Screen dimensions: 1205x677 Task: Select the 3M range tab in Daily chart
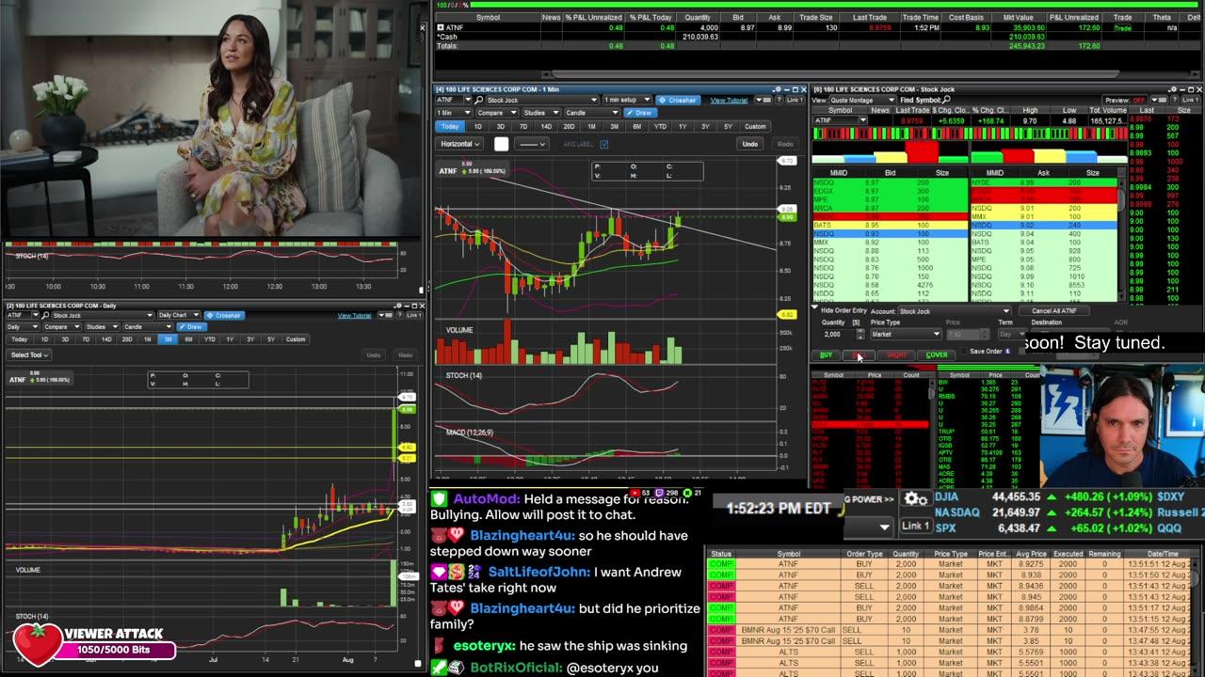(x=167, y=338)
